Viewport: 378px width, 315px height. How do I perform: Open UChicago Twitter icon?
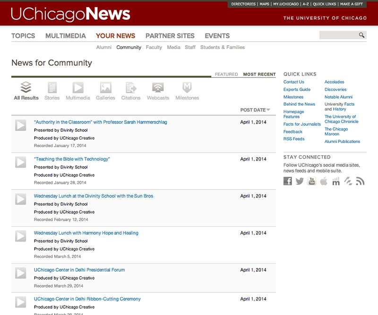pyautogui.click(x=300, y=181)
